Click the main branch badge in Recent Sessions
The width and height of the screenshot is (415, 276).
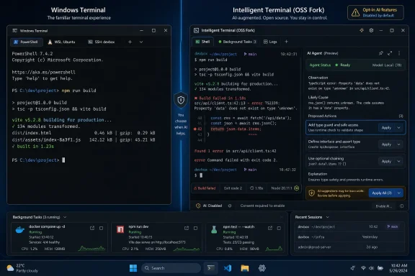tap(393, 226)
